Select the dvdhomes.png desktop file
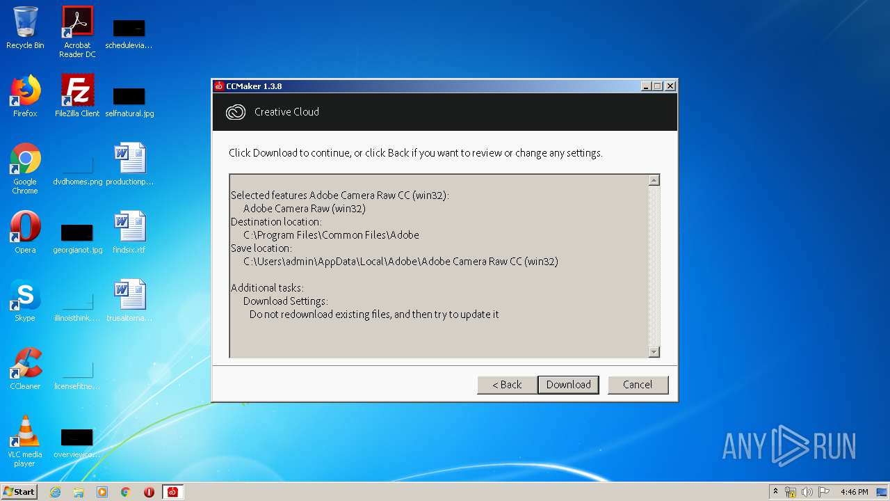890x501 pixels. coord(77,171)
